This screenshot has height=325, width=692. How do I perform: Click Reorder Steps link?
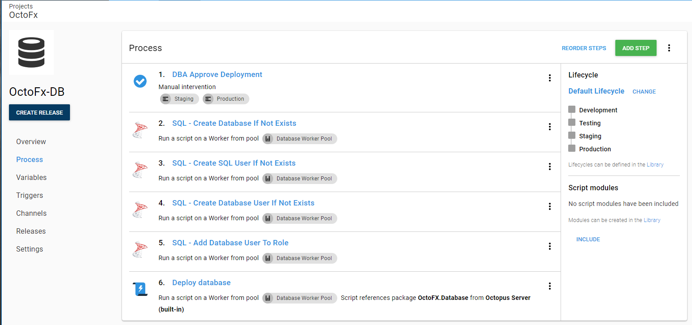pos(583,48)
